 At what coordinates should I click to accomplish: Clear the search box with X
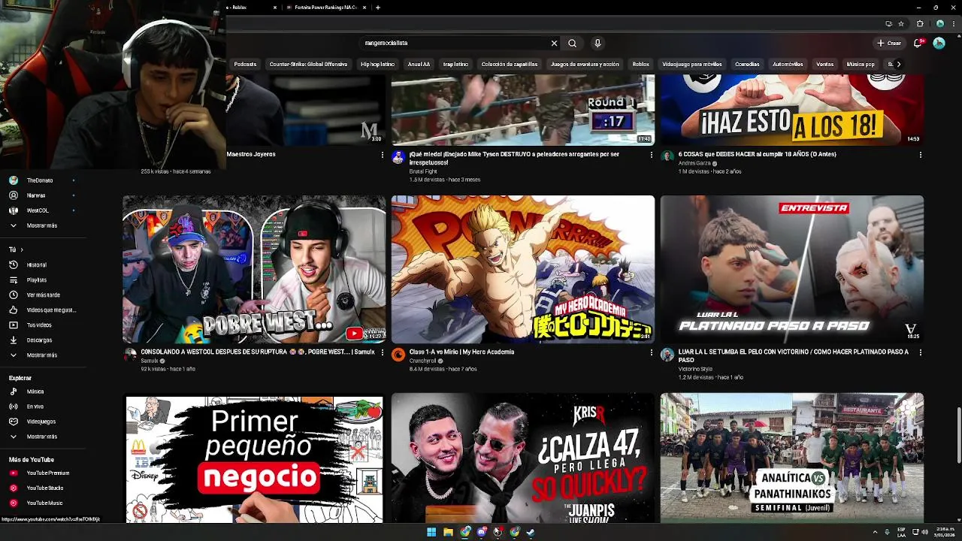pos(555,43)
